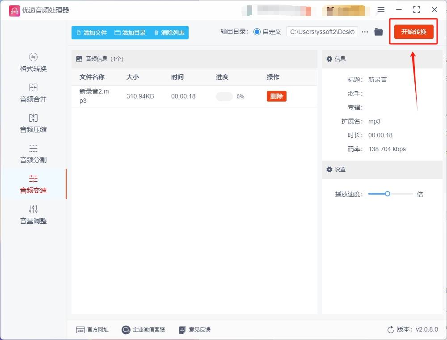Screen dimensions: 447x340
Task: Select the 音频变速 speed change tab
Action: point(33,184)
